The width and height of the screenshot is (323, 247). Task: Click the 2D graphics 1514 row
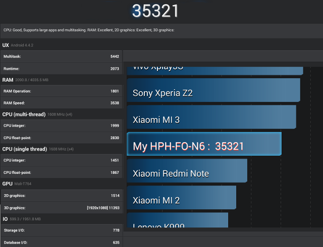pyautogui.click(x=62, y=196)
